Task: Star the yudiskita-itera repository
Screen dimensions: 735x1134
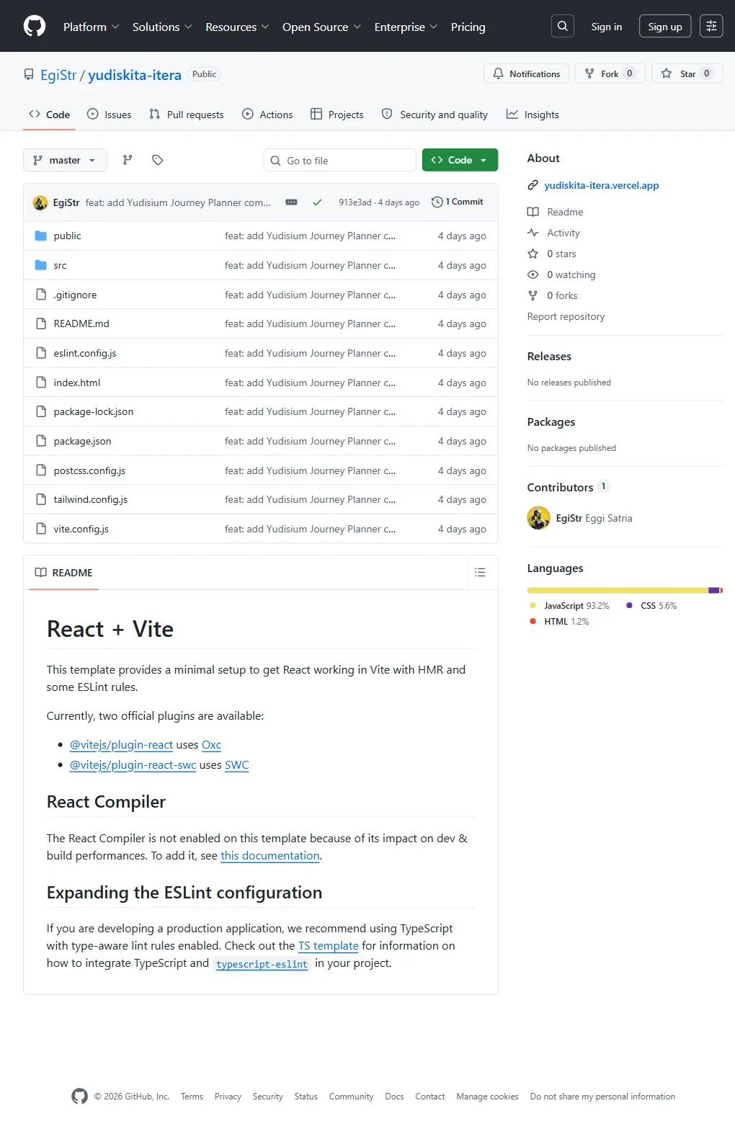Action: 687,73
